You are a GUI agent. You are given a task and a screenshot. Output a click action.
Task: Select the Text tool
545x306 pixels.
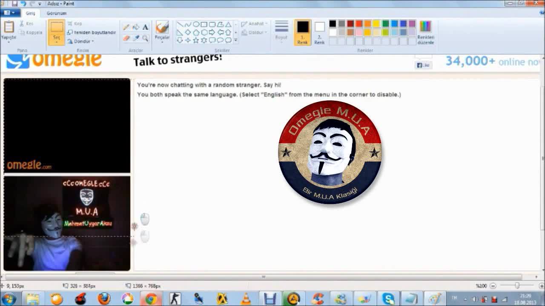[x=145, y=27]
